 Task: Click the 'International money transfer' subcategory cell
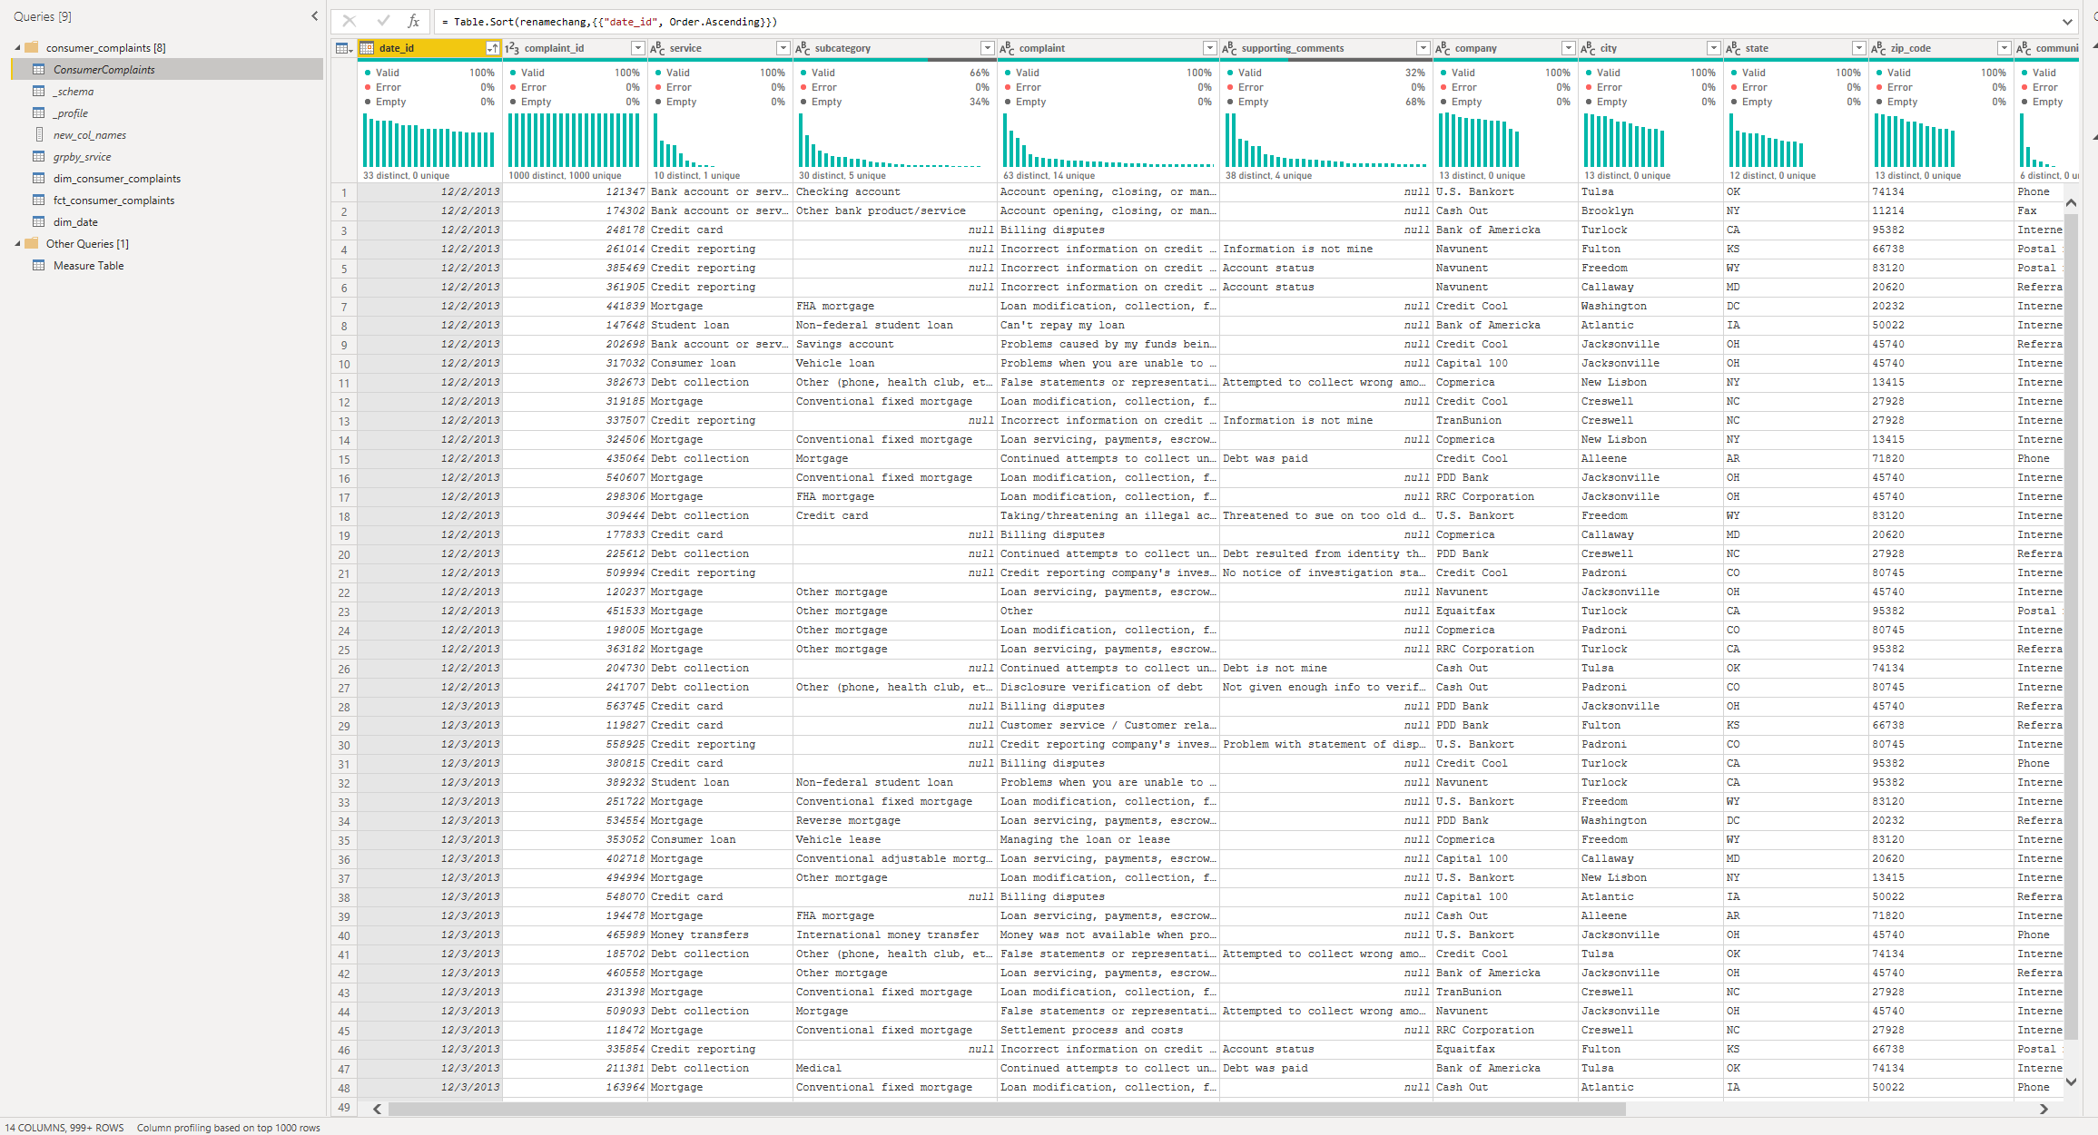tap(894, 934)
